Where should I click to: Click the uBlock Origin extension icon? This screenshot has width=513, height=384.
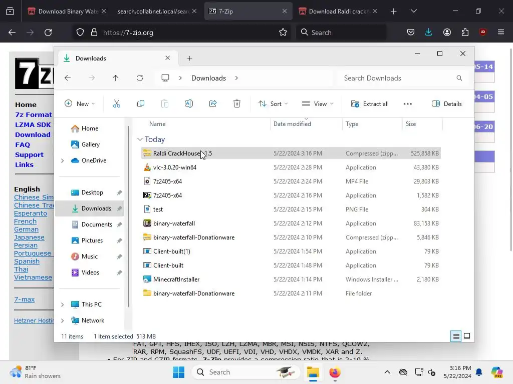[483, 32]
